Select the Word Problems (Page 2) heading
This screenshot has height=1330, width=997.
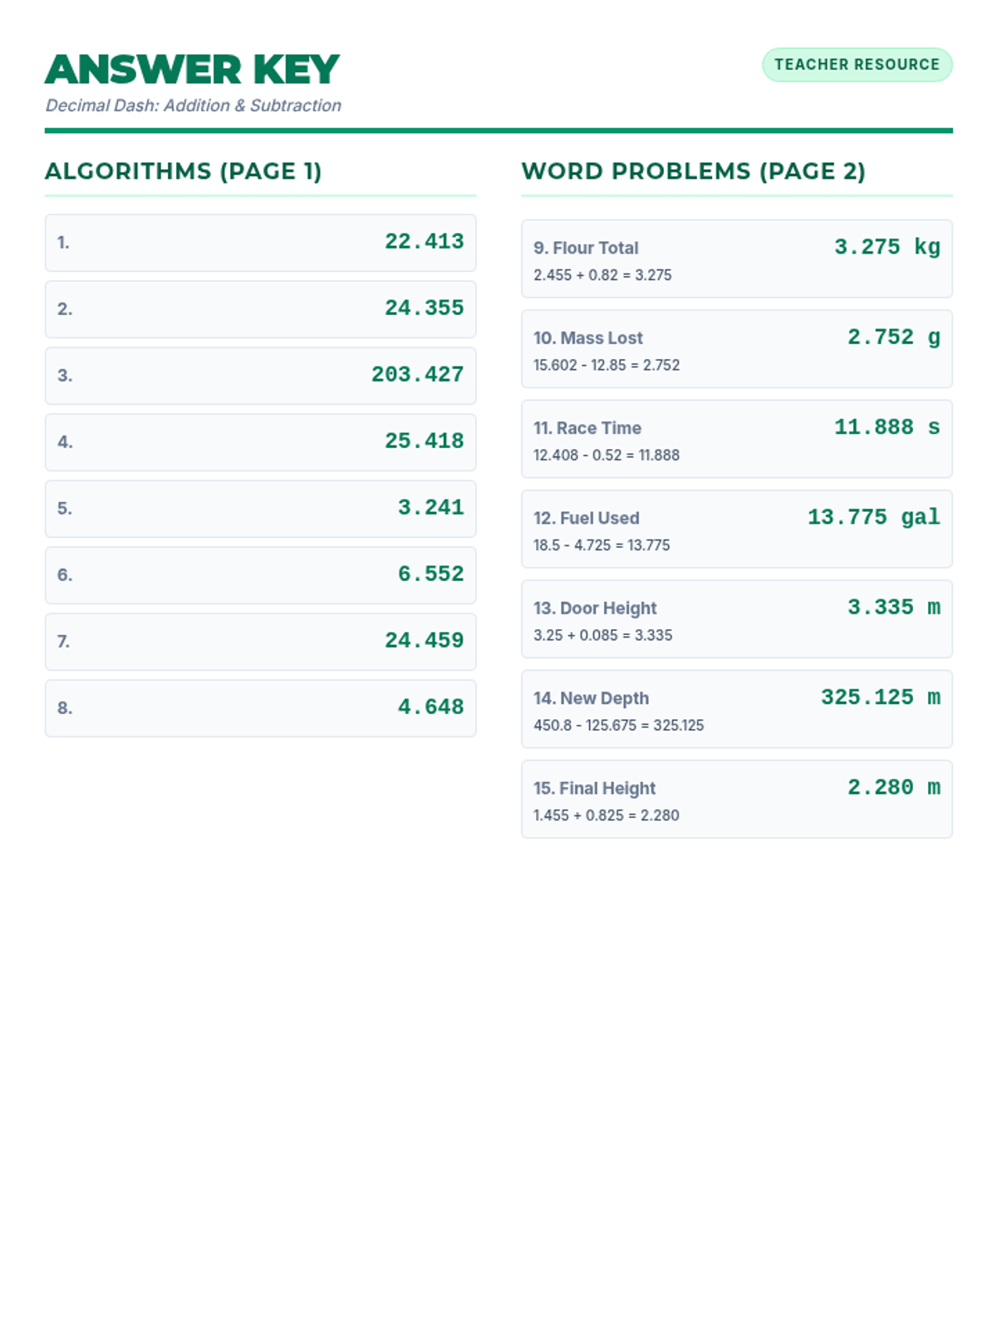click(693, 171)
